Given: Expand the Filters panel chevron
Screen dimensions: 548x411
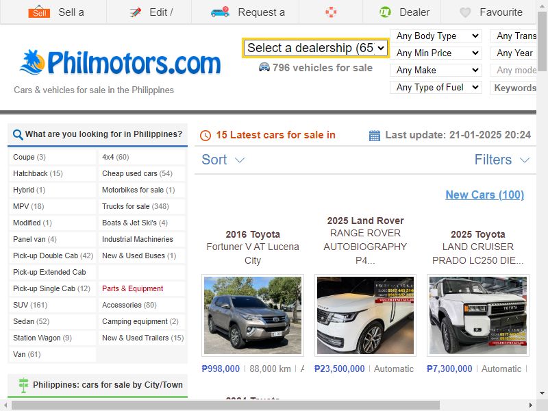Looking at the screenshot, I should point(524,160).
